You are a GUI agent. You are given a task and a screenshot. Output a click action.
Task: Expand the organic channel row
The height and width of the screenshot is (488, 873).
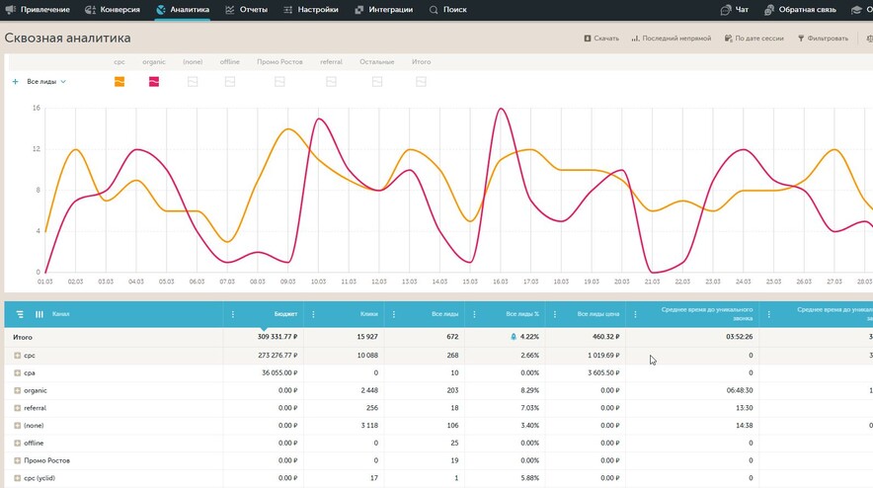pyautogui.click(x=17, y=390)
